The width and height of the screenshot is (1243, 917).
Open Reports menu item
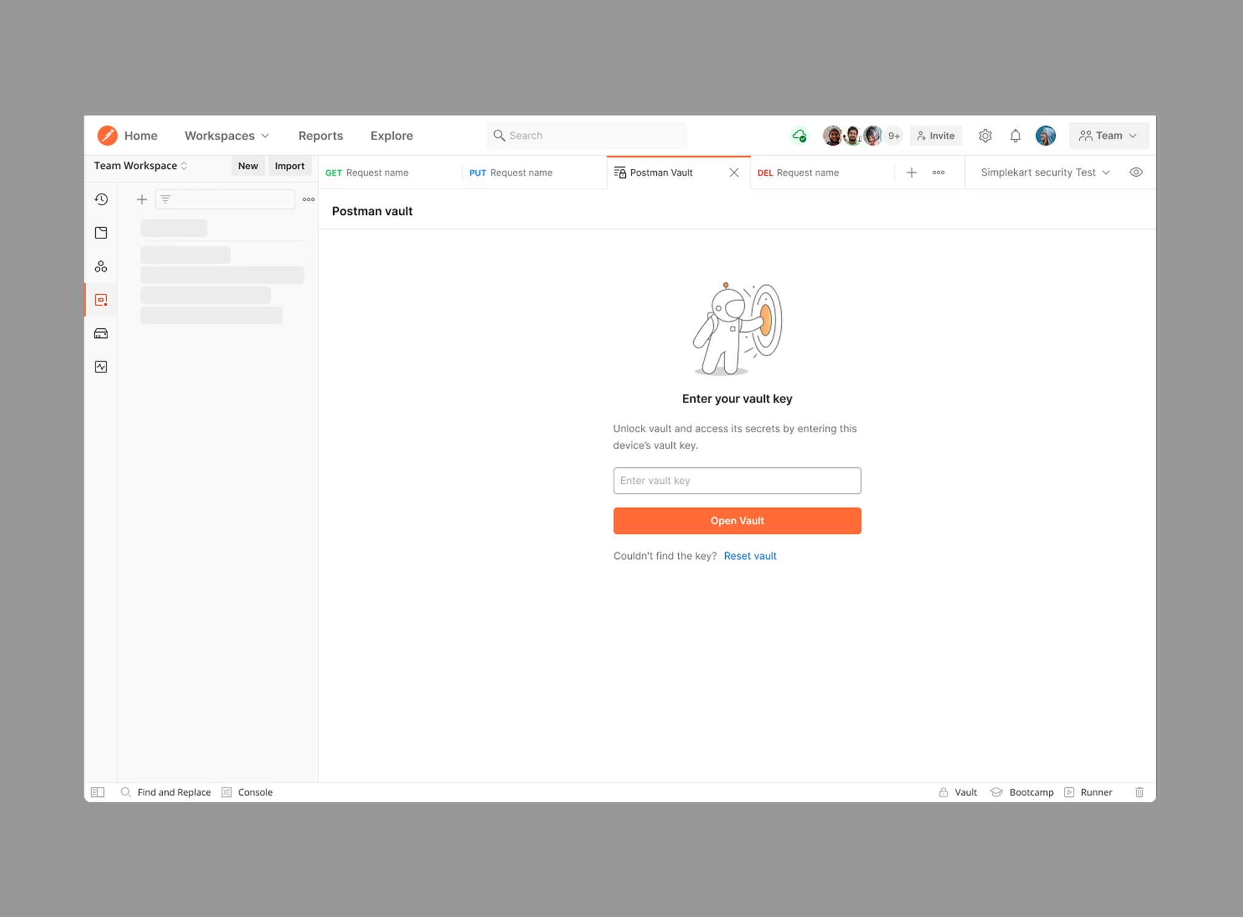[x=320, y=135]
